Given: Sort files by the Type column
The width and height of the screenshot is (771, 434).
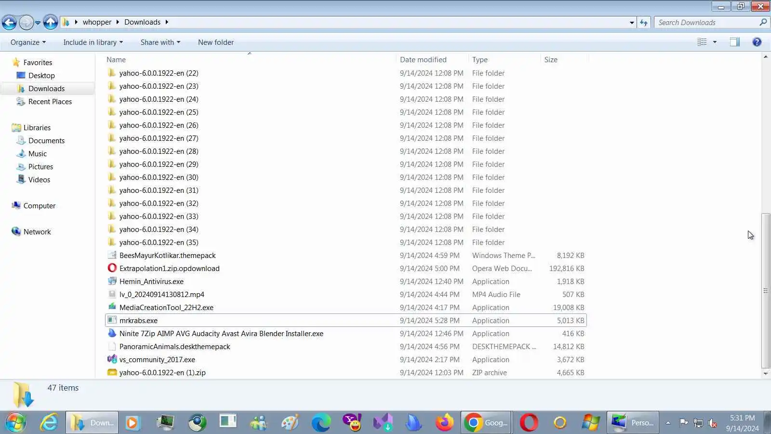Looking at the screenshot, I should tap(505, 59).
